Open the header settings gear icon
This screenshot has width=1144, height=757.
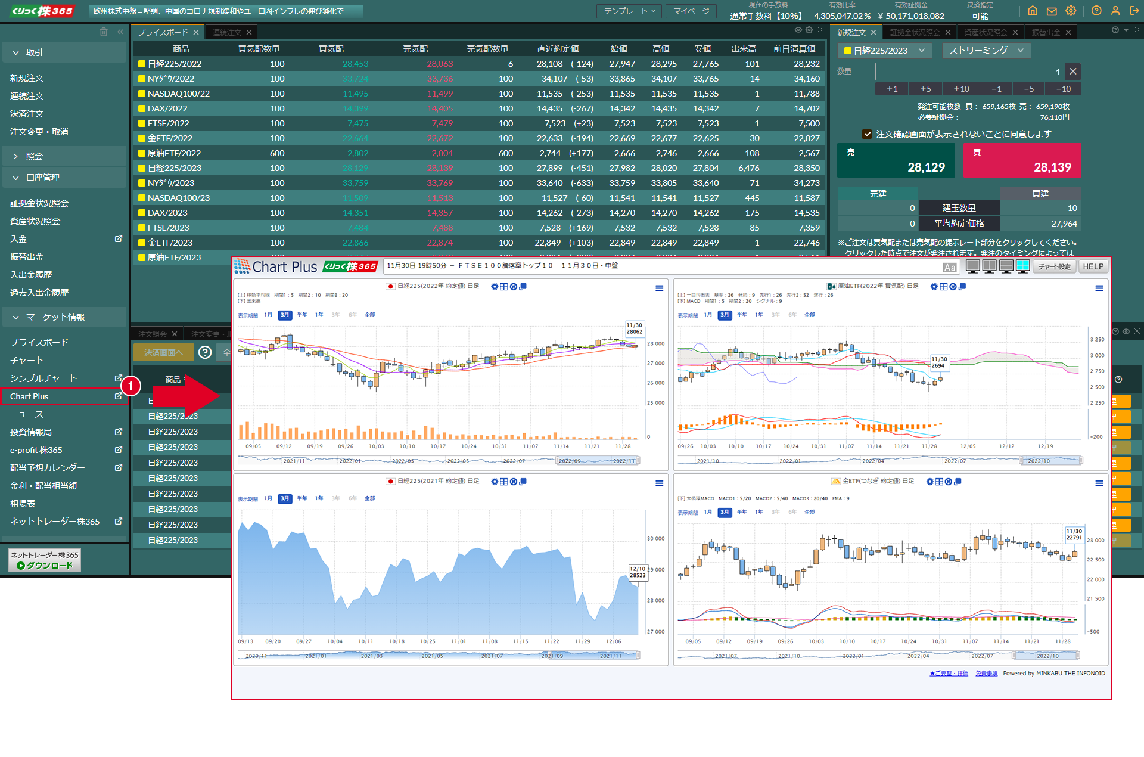(1071, 11)
